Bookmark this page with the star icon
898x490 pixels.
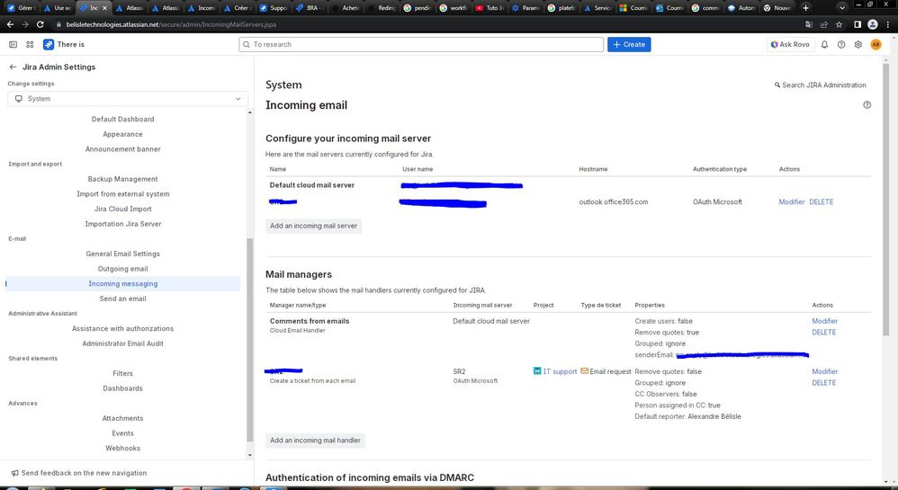pos(839,24)
